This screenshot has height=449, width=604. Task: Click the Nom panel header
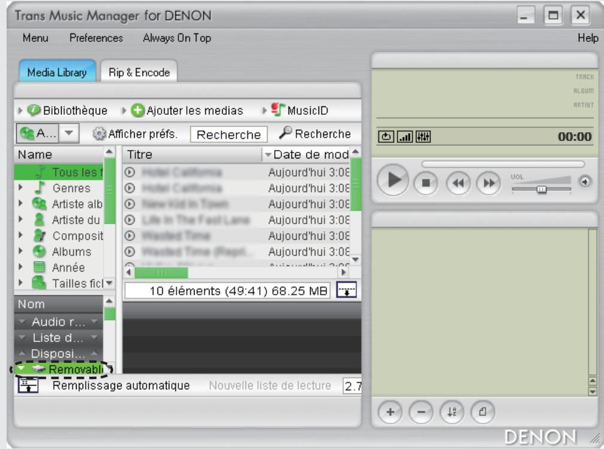pyautogui.click(x=59, y=304)
